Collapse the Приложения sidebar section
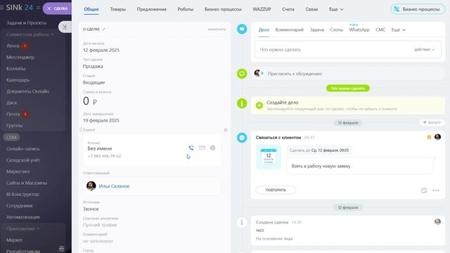 click(23, 228)
